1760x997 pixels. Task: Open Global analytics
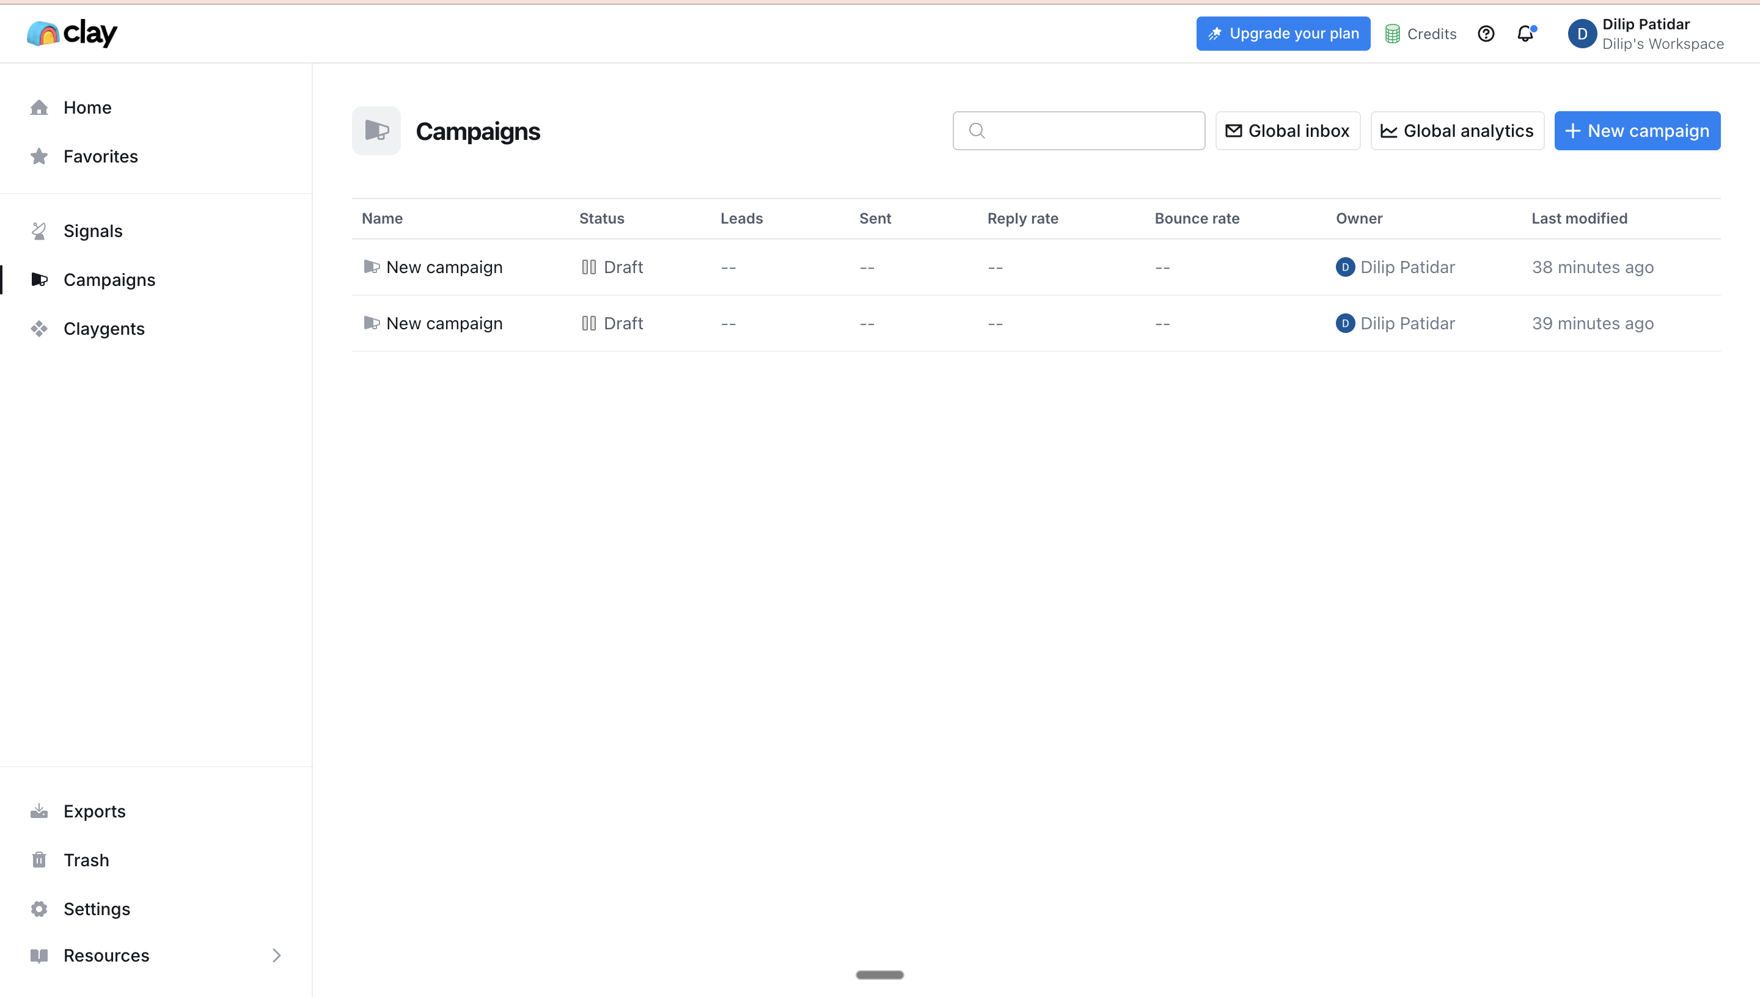click(1457, 131)
